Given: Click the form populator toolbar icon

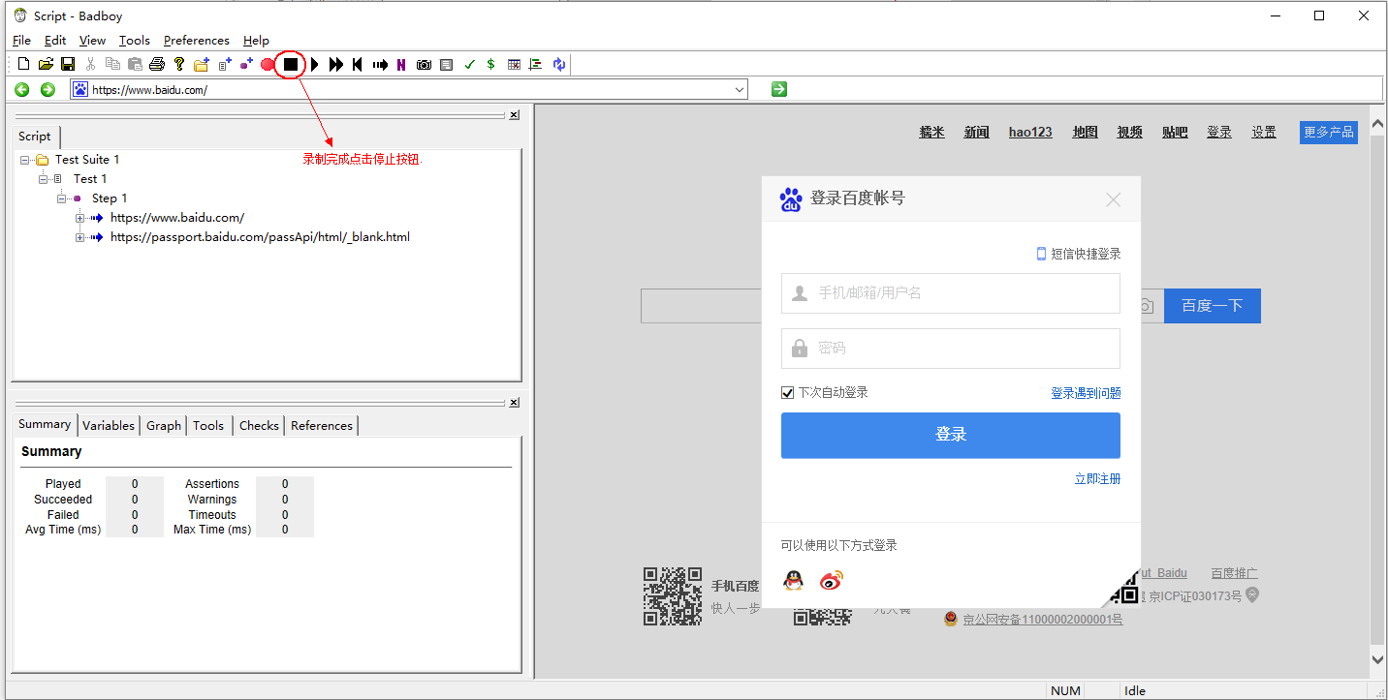Looking at the screenshot, I should click(x=446, y=64).
